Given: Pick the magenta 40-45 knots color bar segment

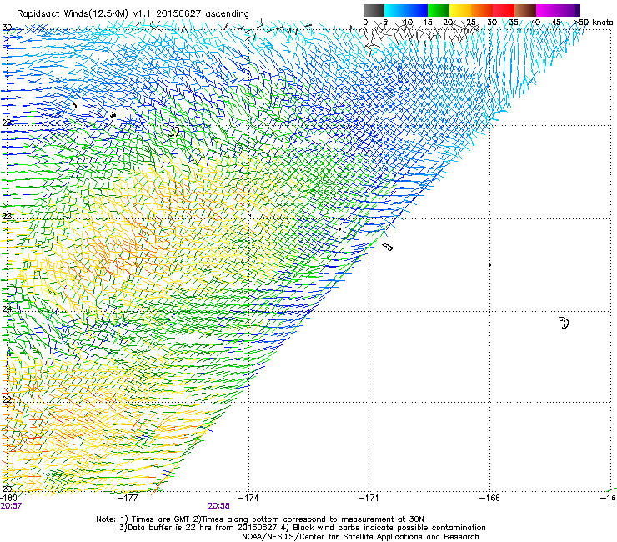Looking at the screenshot, I should pyautogui.click(x=547, y=10).
